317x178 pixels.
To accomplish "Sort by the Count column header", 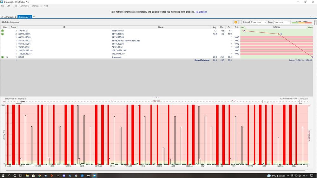I will pyautogui.click(x=14, y=27).
